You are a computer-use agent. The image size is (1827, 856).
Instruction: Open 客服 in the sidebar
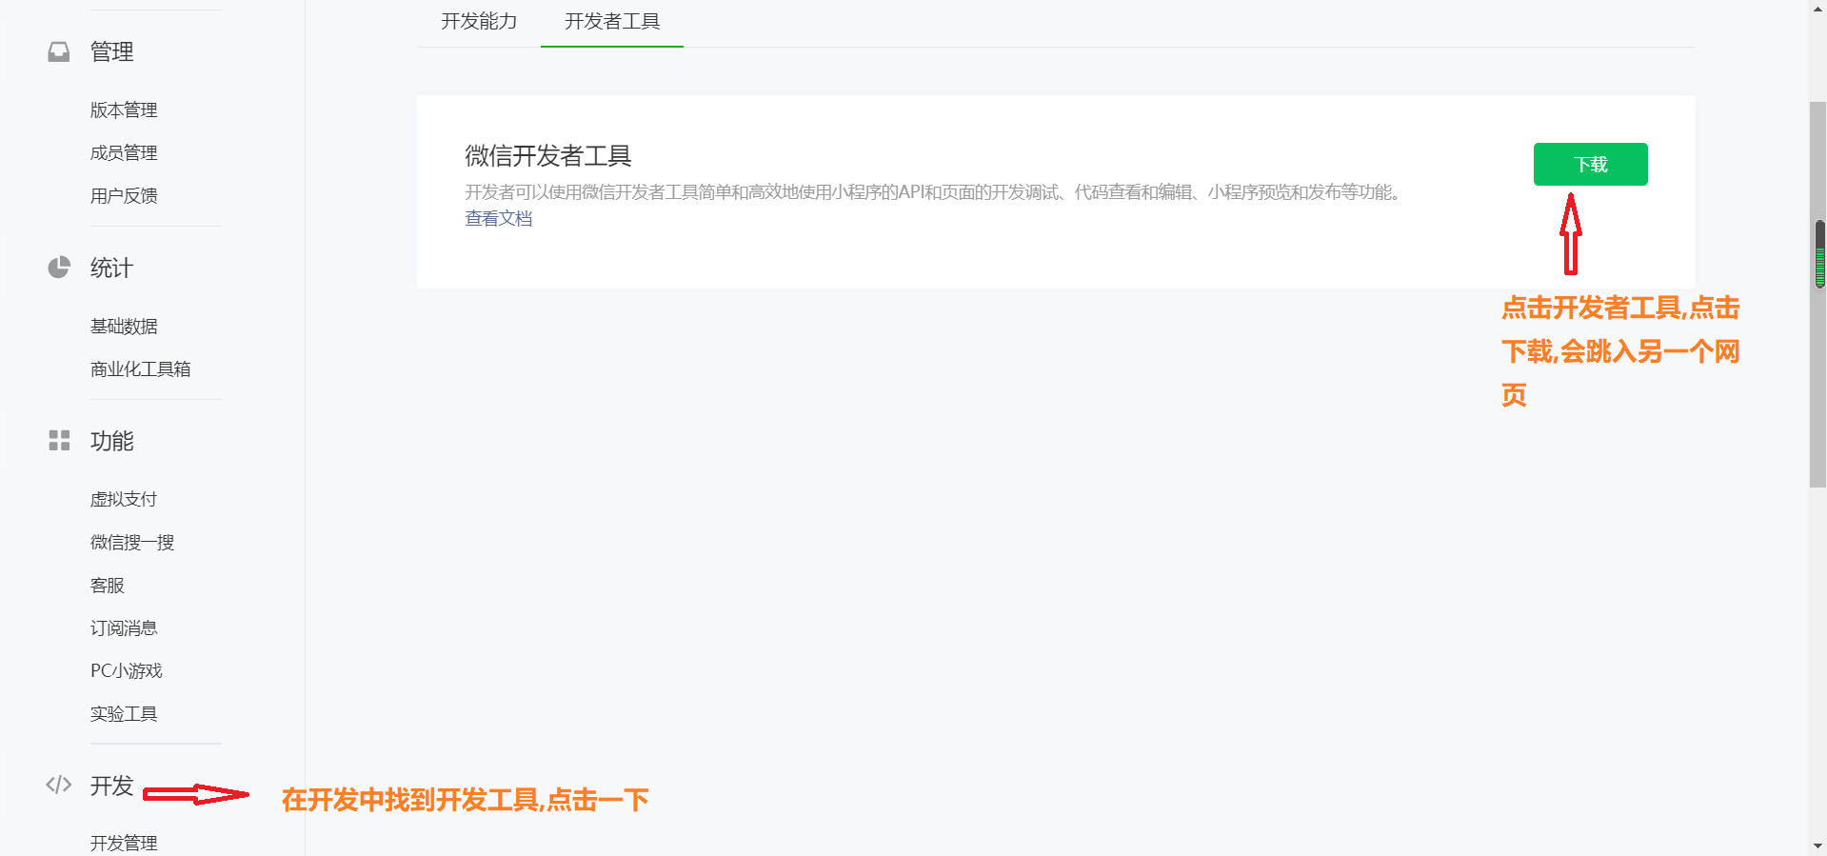click(108, 586)
